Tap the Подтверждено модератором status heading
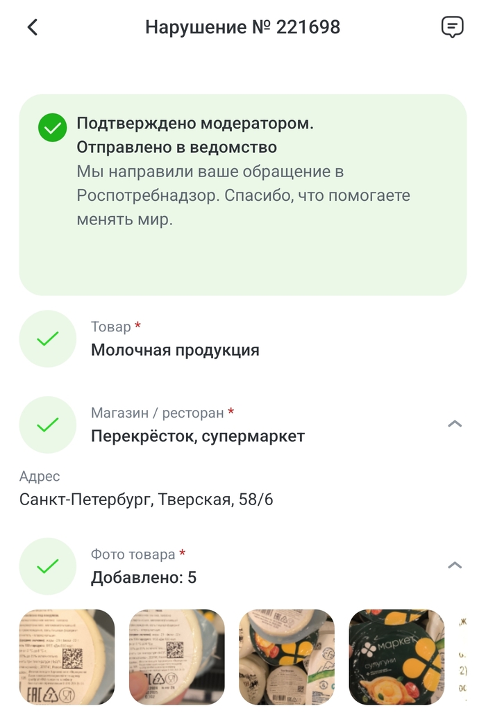486x715 pixels. (x=195, y=124)
